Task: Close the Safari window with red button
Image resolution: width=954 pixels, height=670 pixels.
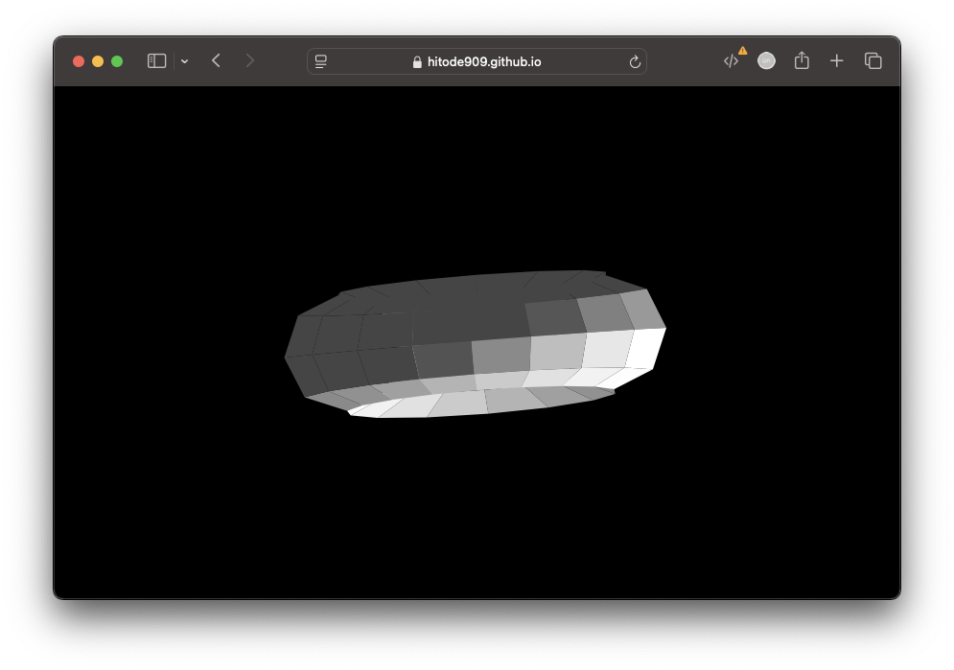Action: tap(79, 61)
